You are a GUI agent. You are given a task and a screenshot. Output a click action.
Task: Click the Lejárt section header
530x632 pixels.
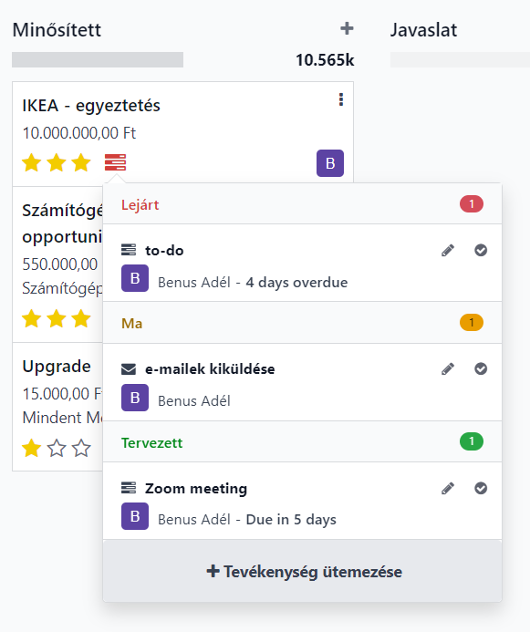303,204
